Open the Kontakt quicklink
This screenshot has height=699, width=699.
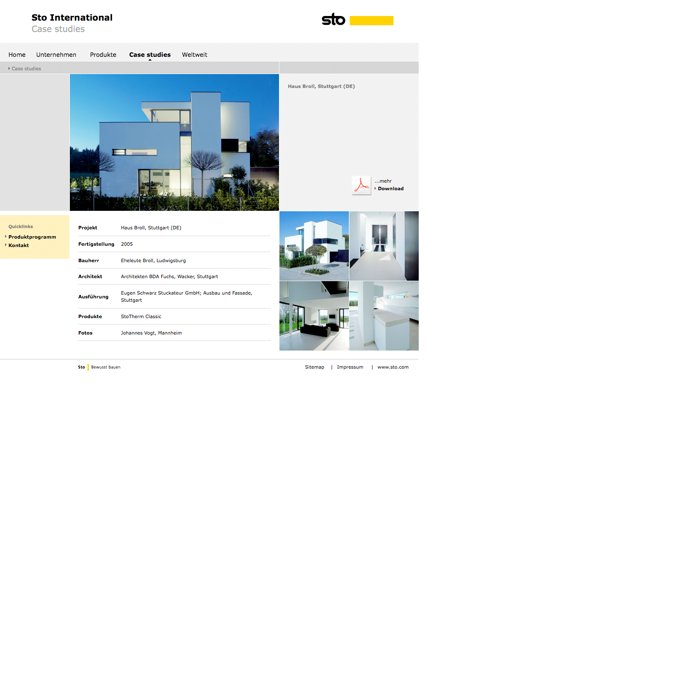click(19, 245)
